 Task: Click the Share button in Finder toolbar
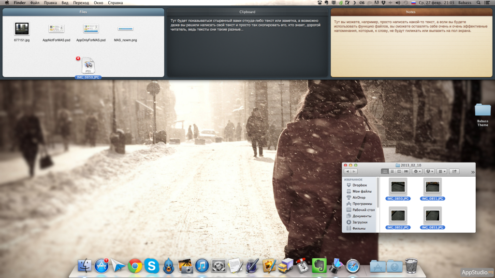(x=454, y=171)
